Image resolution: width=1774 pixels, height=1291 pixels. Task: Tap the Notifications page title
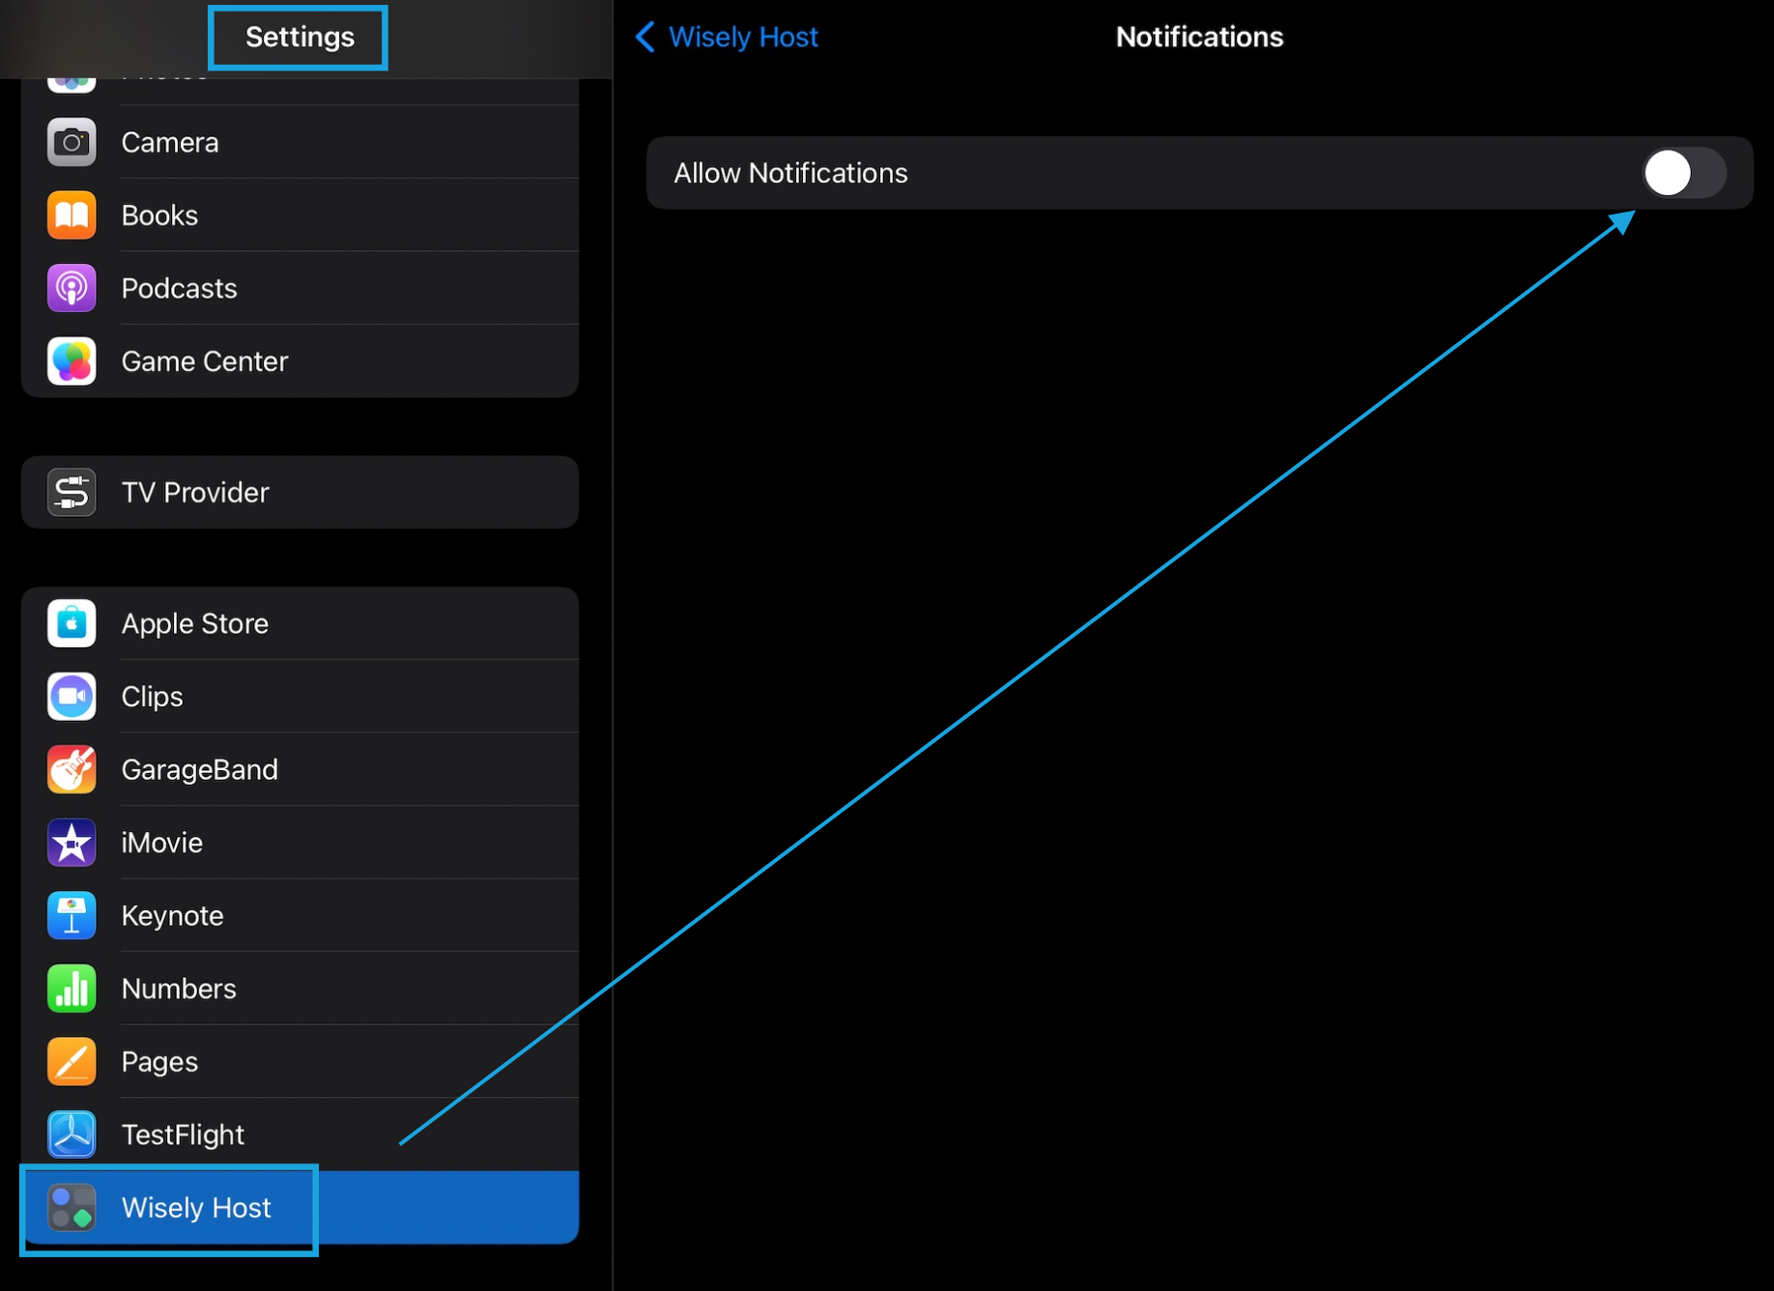click(1199, 37)
